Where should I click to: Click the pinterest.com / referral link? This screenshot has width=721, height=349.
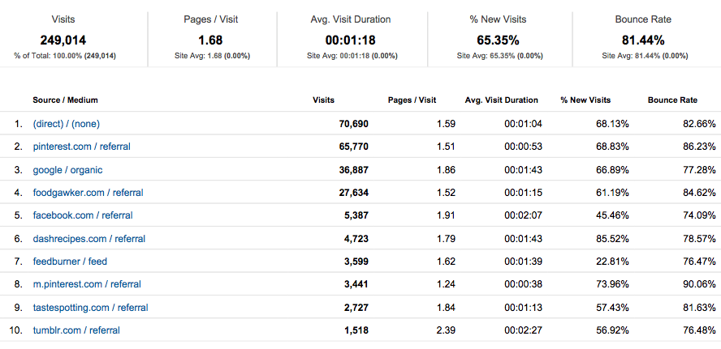81,147
